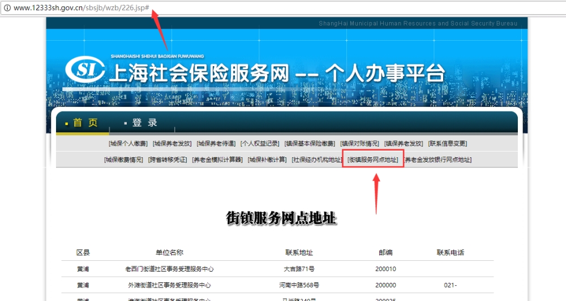Open the 城保个人缴费 link
The width and height of the screenshot is (566, 301).
pyautogui.click(x=128, y=144)
